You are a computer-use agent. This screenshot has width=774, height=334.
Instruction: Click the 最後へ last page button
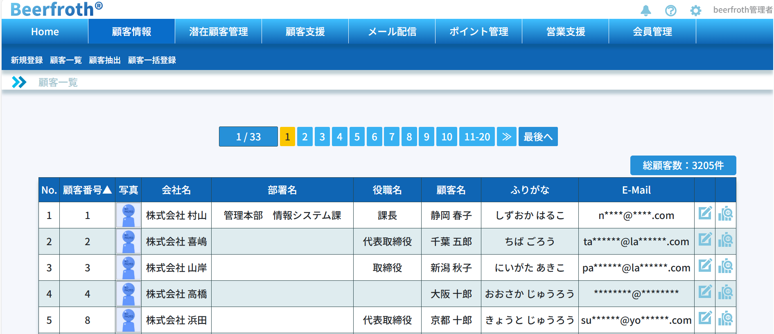tap(538, 137)
